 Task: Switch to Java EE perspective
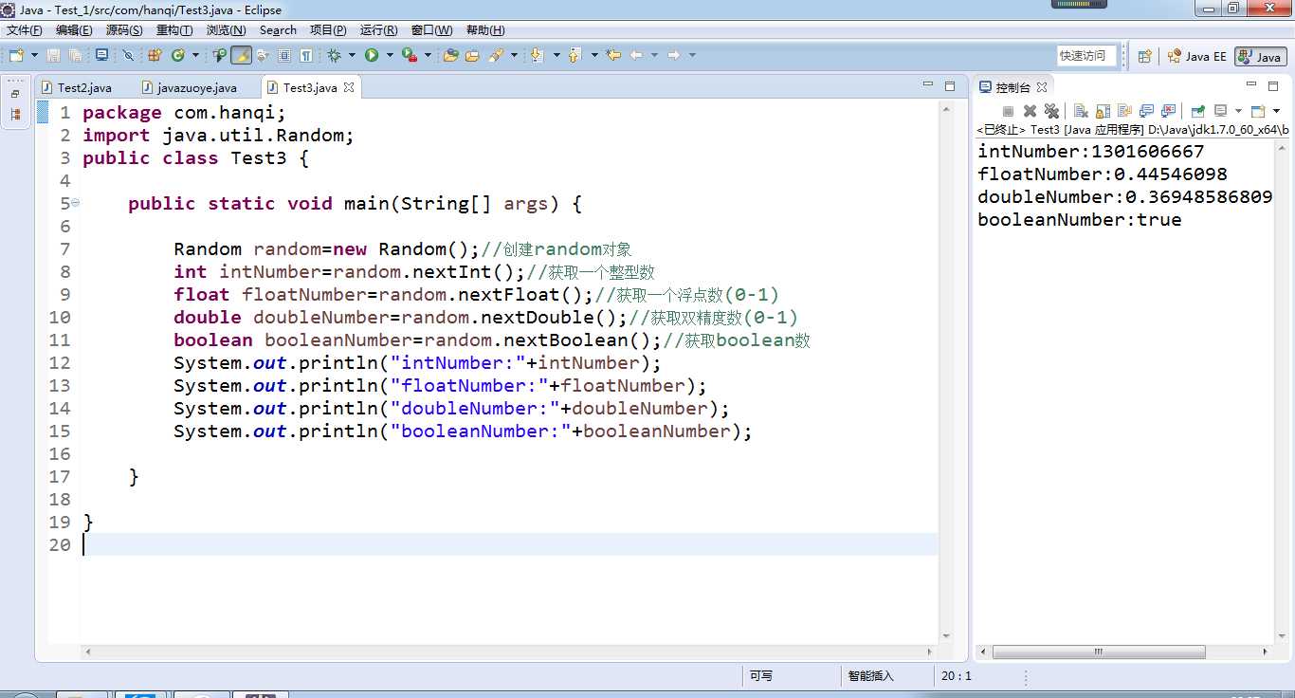click(1197, 56)
